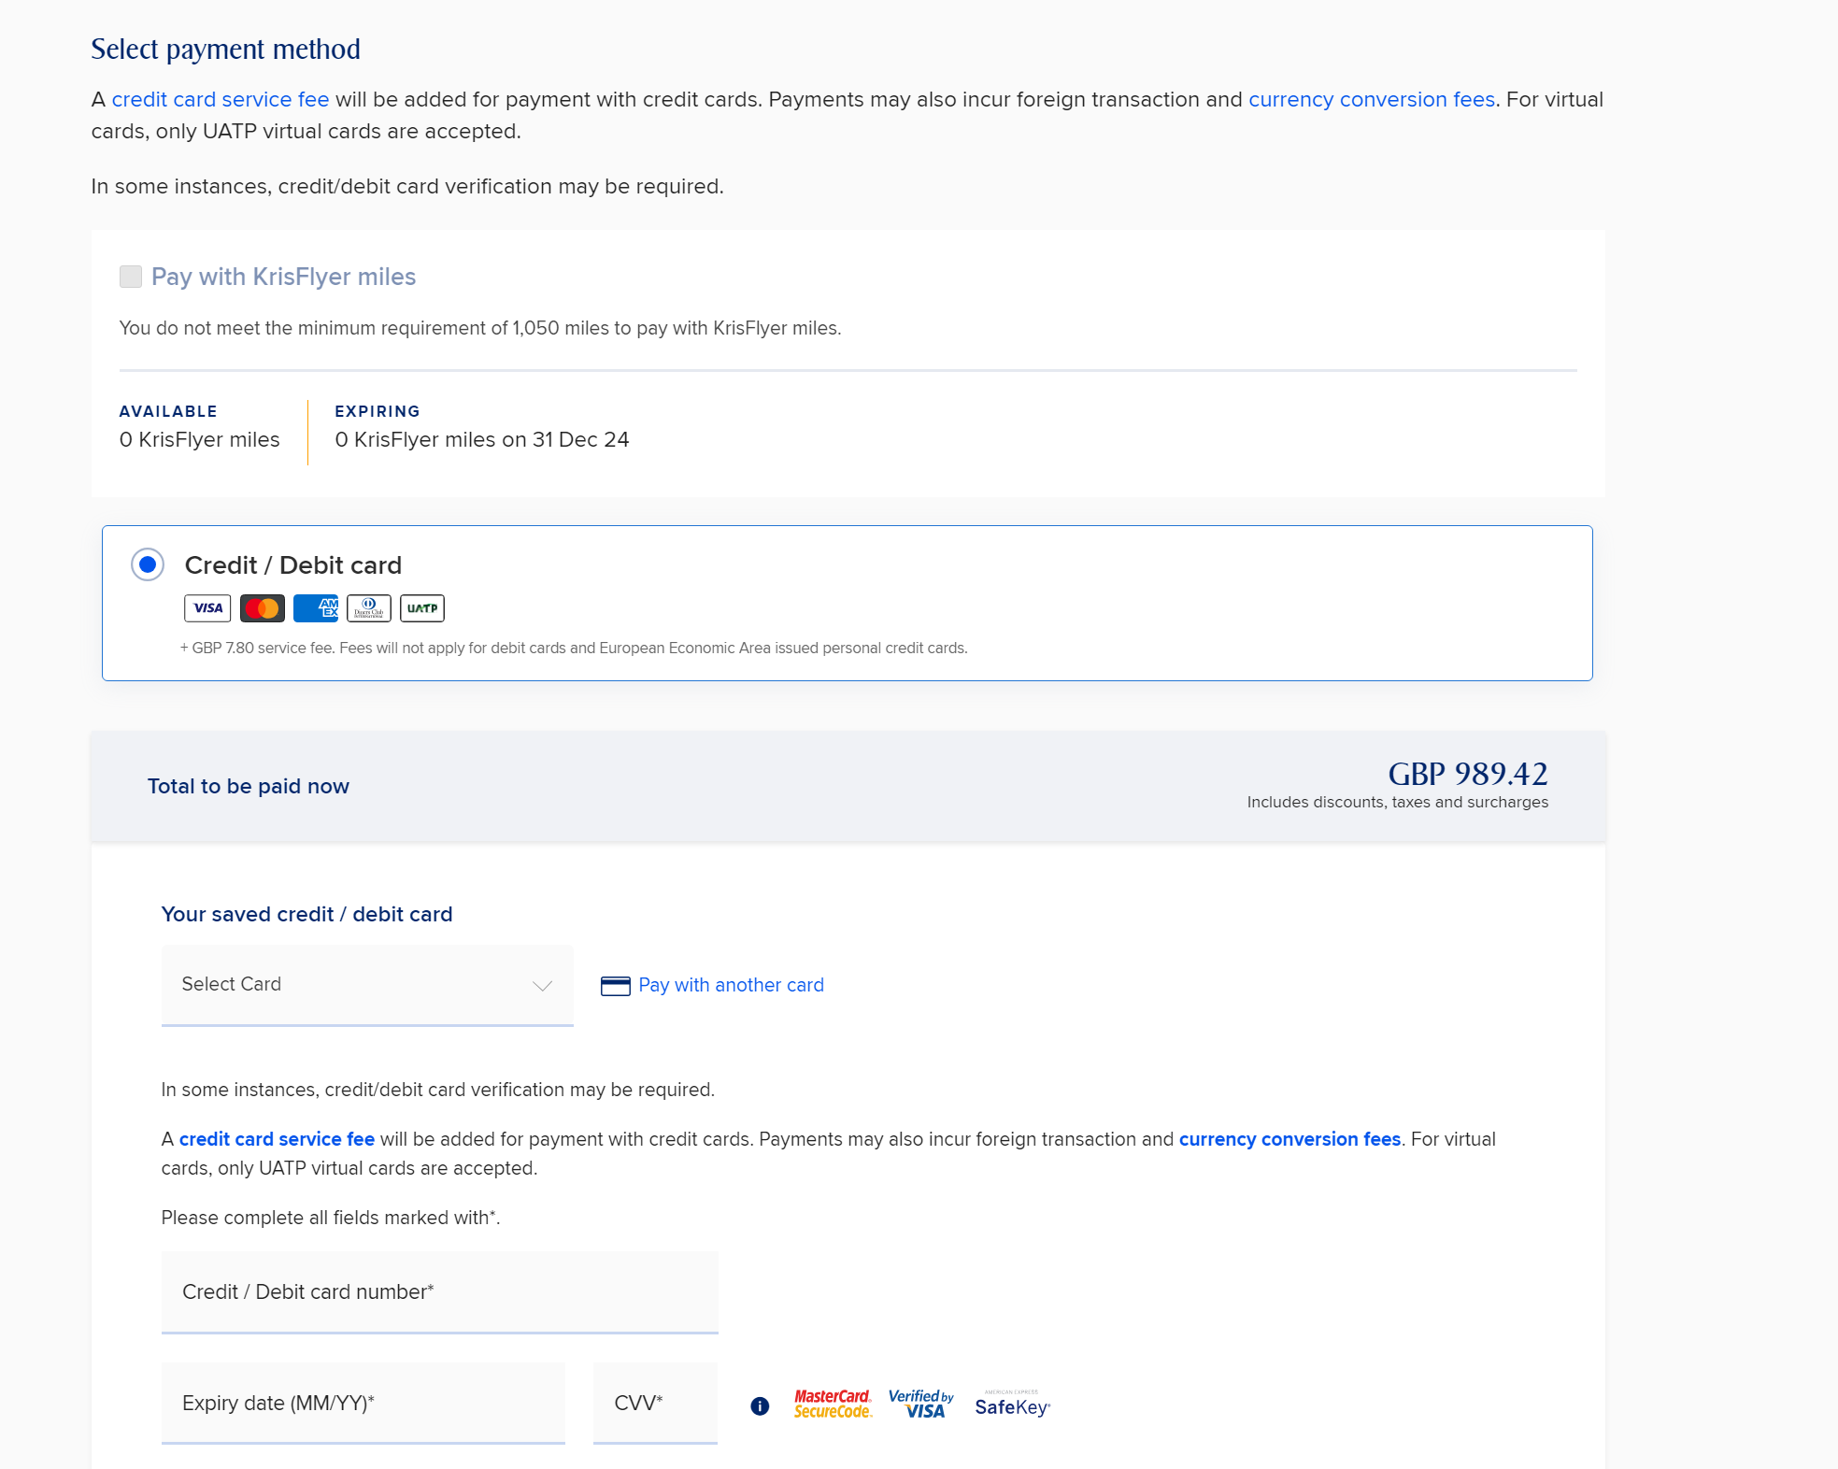Click the Visa card logo icon
Viewport: 1838px width, 1469px height.
click(x=207, y=608)
